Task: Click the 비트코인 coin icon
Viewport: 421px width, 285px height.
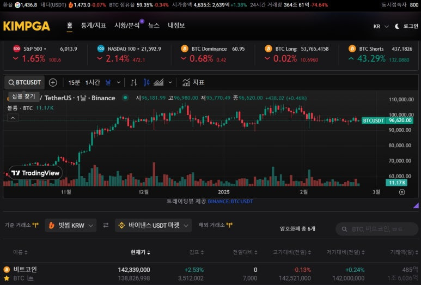Action: point(7,269)
